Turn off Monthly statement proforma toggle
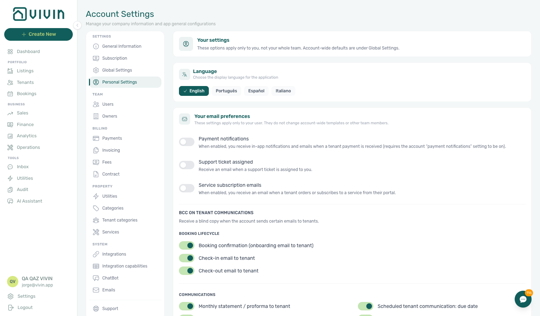The width and height of the screenshot is (540, 316). click(x=187, y=306)
